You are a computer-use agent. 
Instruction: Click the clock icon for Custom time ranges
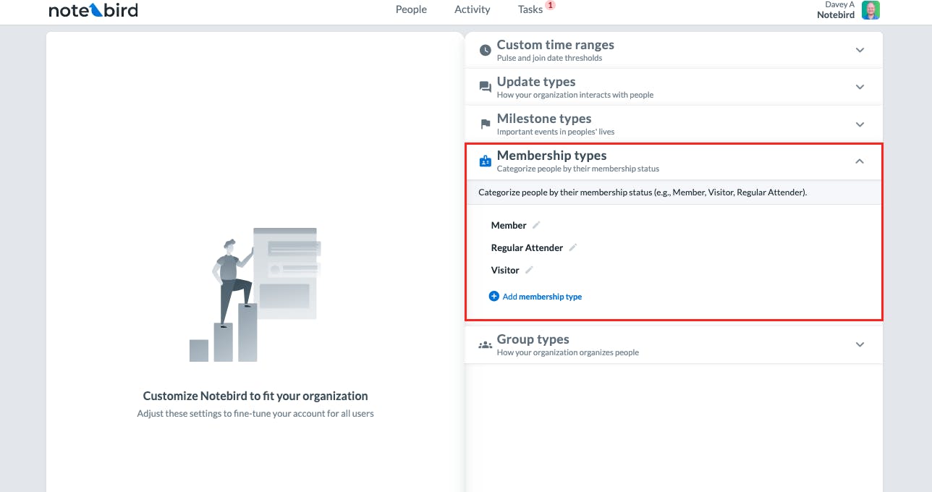pyautogui.click(x=486, y=50)
